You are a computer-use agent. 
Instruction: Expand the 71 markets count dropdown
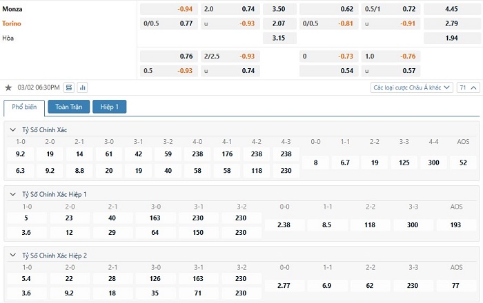point(469,87)
